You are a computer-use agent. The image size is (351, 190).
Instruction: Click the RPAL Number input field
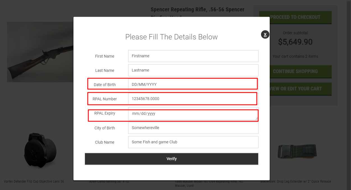(193, 99)
